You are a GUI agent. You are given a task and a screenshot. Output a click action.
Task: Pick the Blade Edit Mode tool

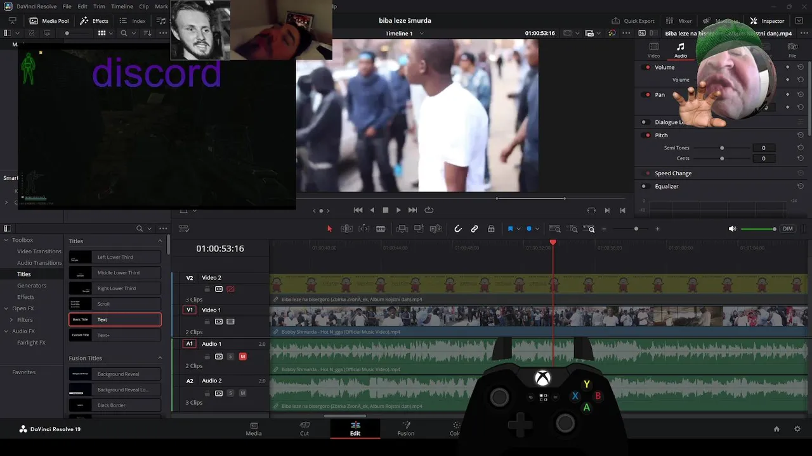click(381, 229)
